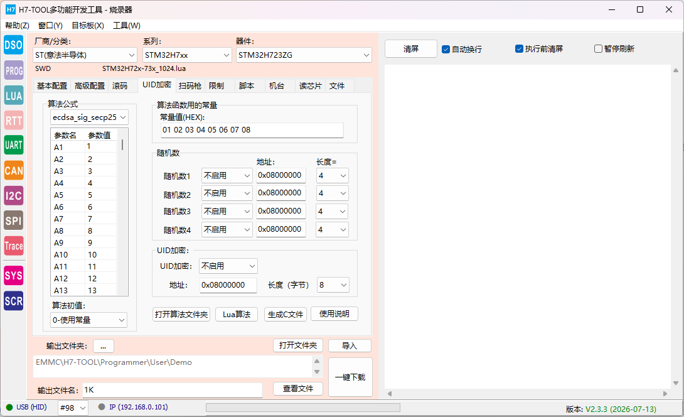Expand the 器件 STM32H723ZG dropdown

[x=304, y=55]
